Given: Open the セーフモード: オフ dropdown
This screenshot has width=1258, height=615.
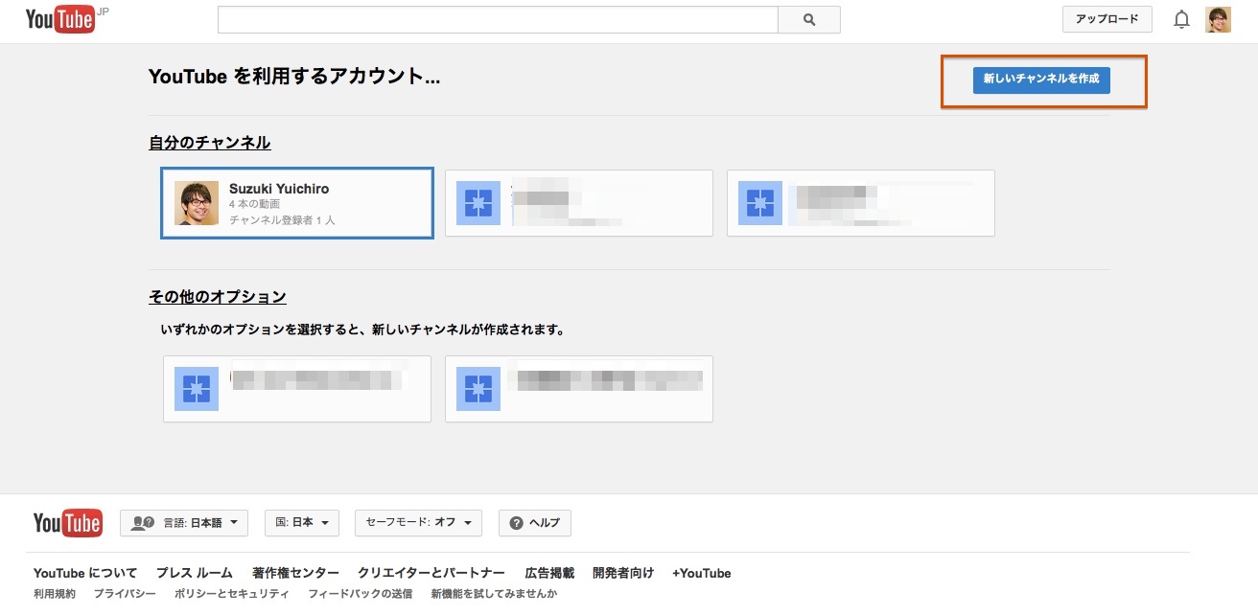Looking at the screenshot, I should point(418,523).
